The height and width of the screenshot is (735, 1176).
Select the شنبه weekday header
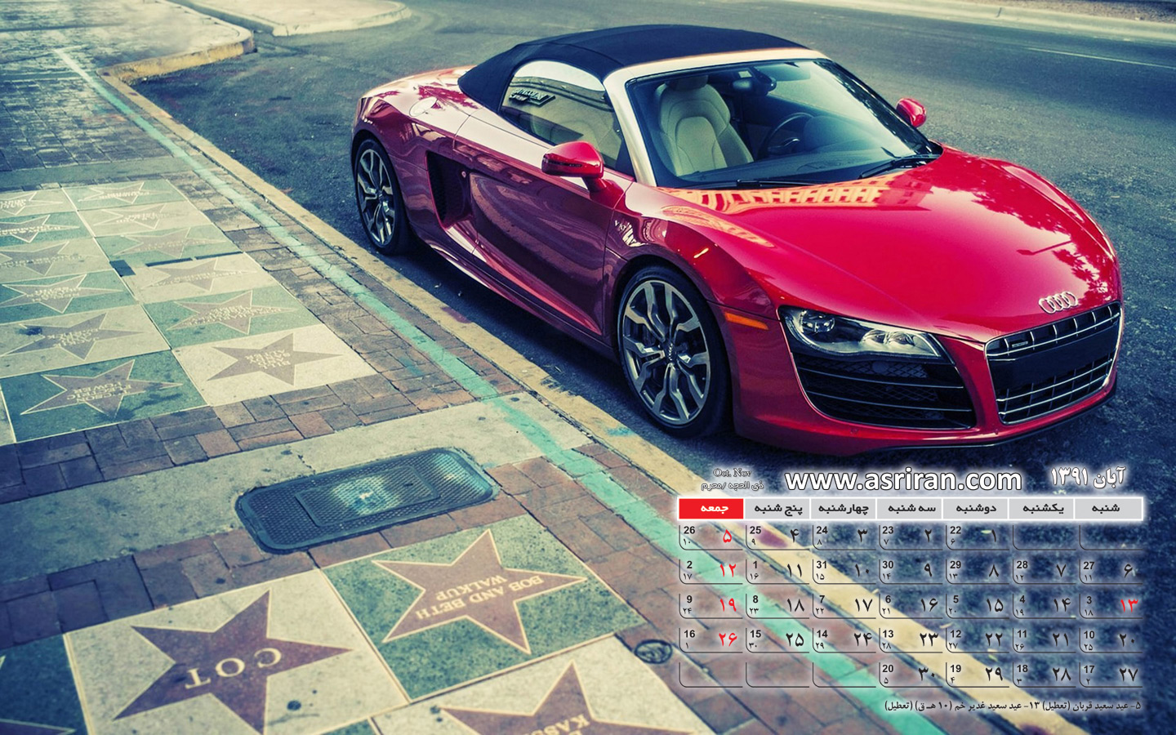click(x=1108, y=508)
